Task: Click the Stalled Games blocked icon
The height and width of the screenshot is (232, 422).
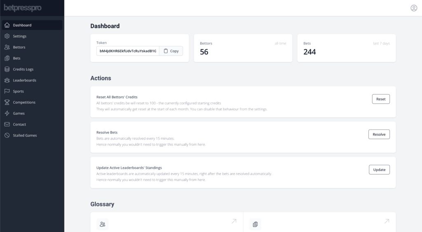Action: coord(7,135)
